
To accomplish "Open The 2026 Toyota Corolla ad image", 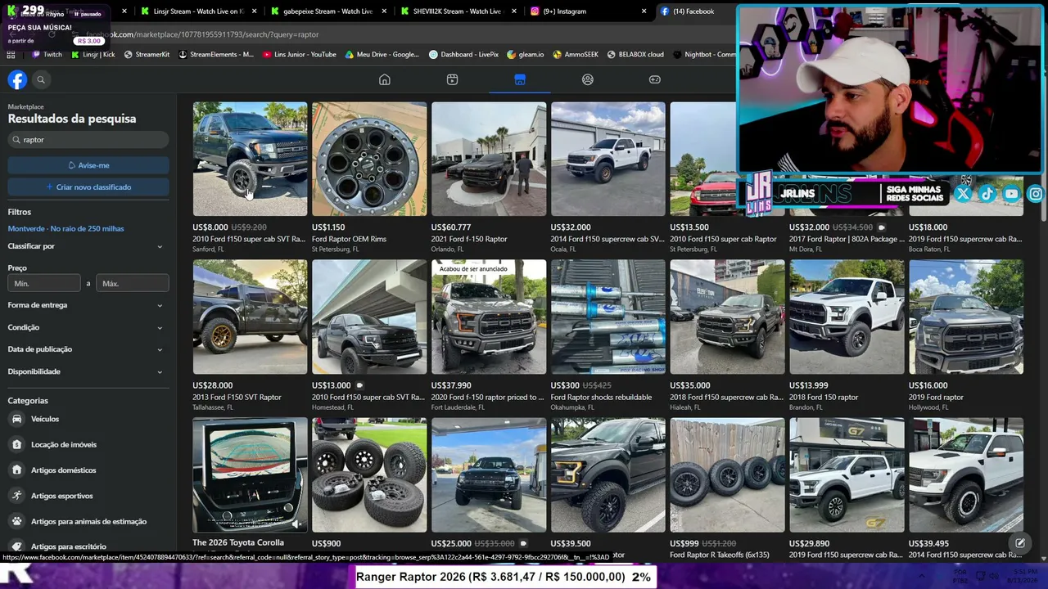I will point(250,474).
